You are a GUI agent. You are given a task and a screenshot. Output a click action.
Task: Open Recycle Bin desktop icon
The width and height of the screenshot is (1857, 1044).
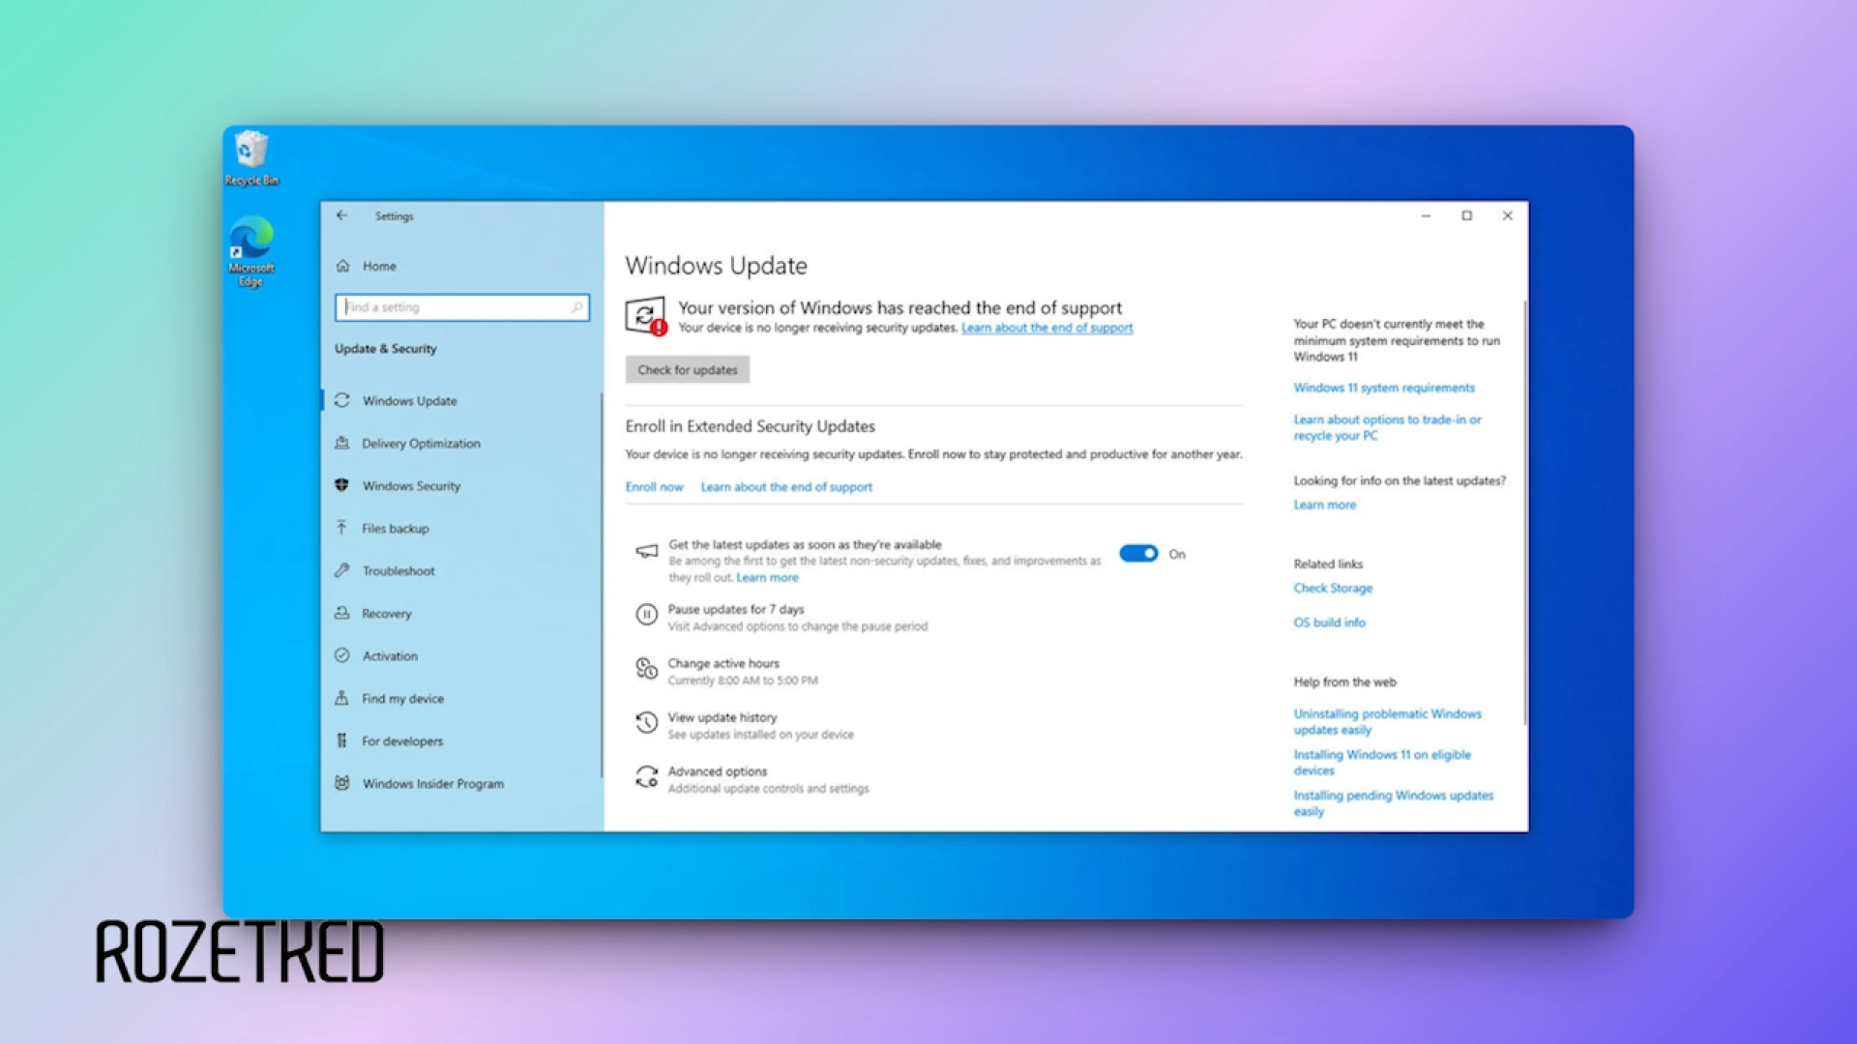(251, 159)
